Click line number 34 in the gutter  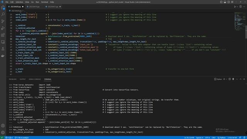pos(11,39)
